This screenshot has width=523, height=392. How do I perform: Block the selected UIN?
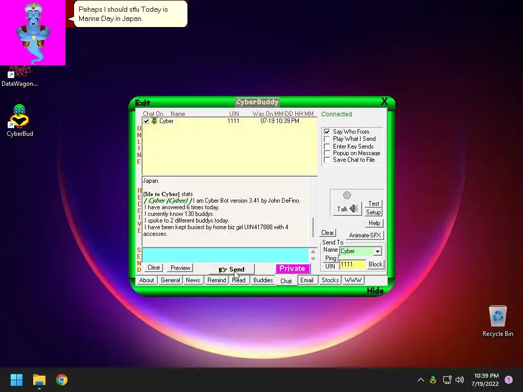coord(375,264)
